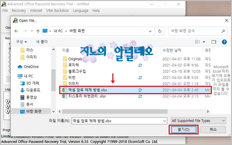The width and height of the screenshot is (232, 145).
Task: Toggle the preview pane icon
Action: pyautogui.click(x=214, y=42)
